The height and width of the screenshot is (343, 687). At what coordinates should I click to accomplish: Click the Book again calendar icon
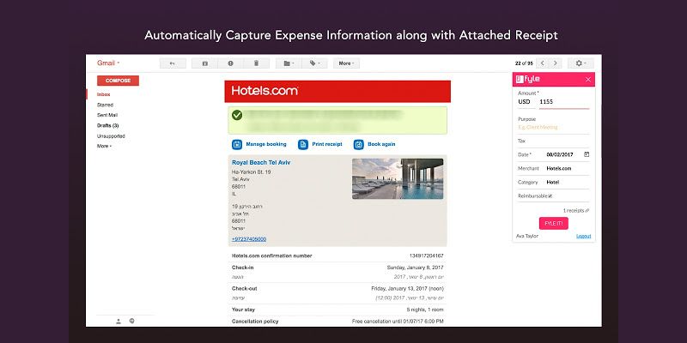[359, 144]
